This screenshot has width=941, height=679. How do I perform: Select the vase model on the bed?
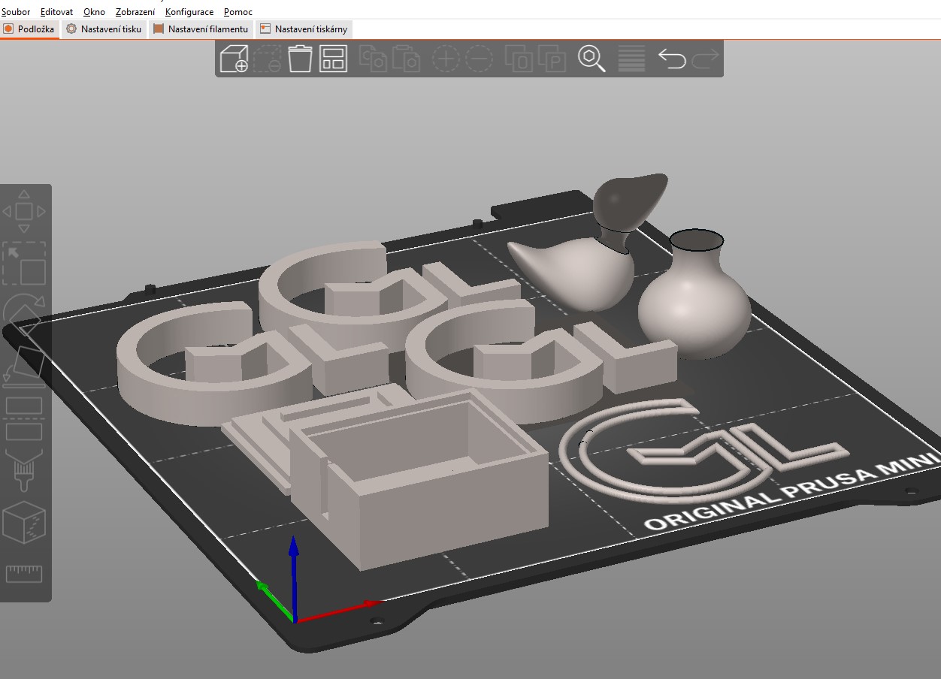pyautogui.click(x=694, y=300)
